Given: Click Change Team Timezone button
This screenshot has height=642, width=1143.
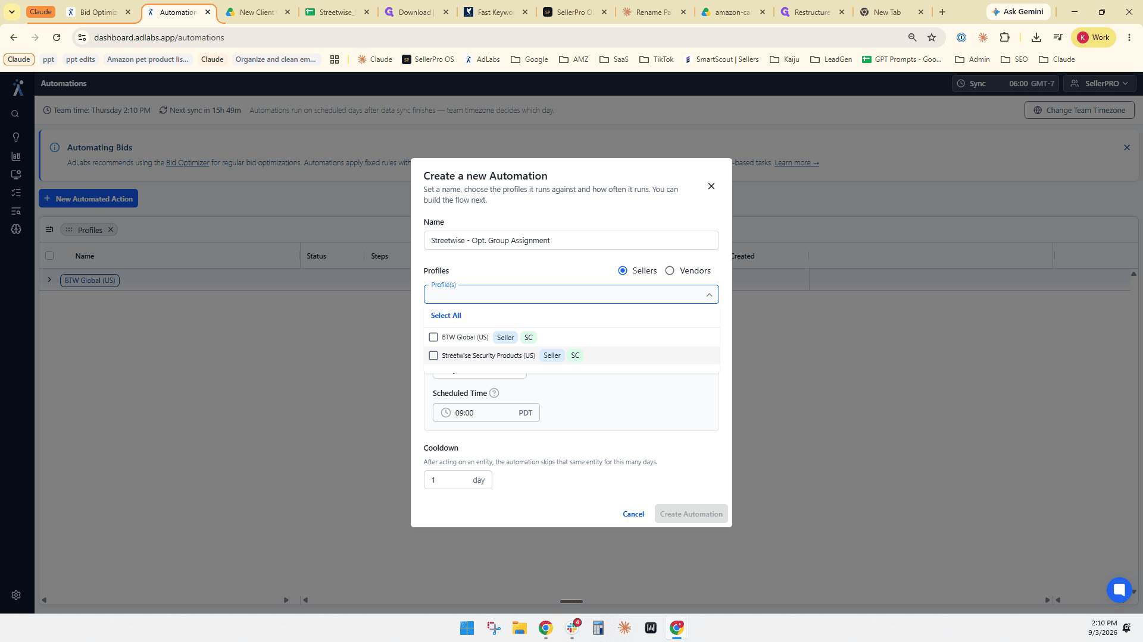Looking at the screenshot, I should pos(1079,111).
